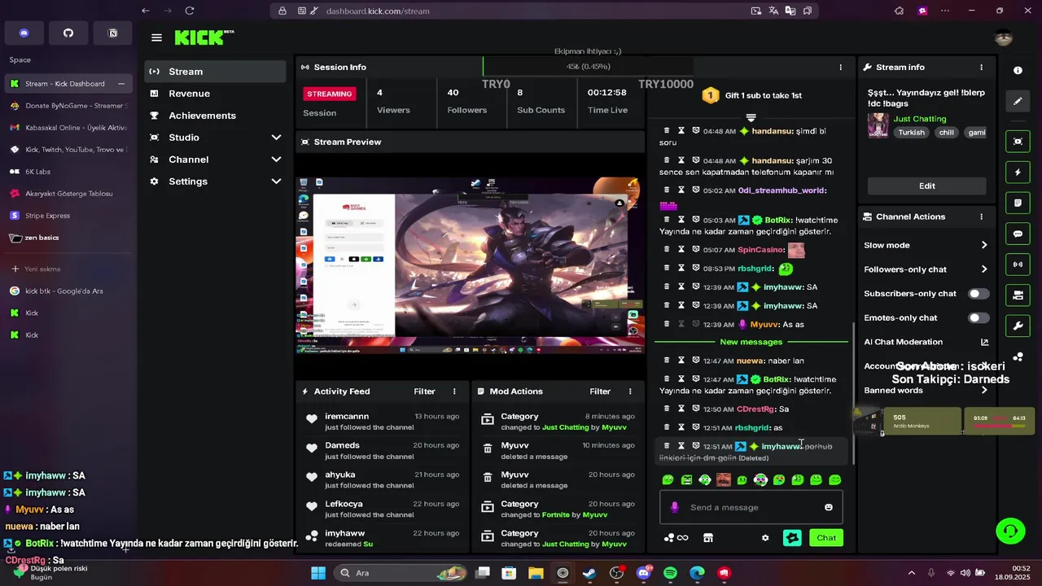Toggle lightning bolt widget in right rail
Image resolution: width=1042 pixels, height=586 pixels.
1018,173
